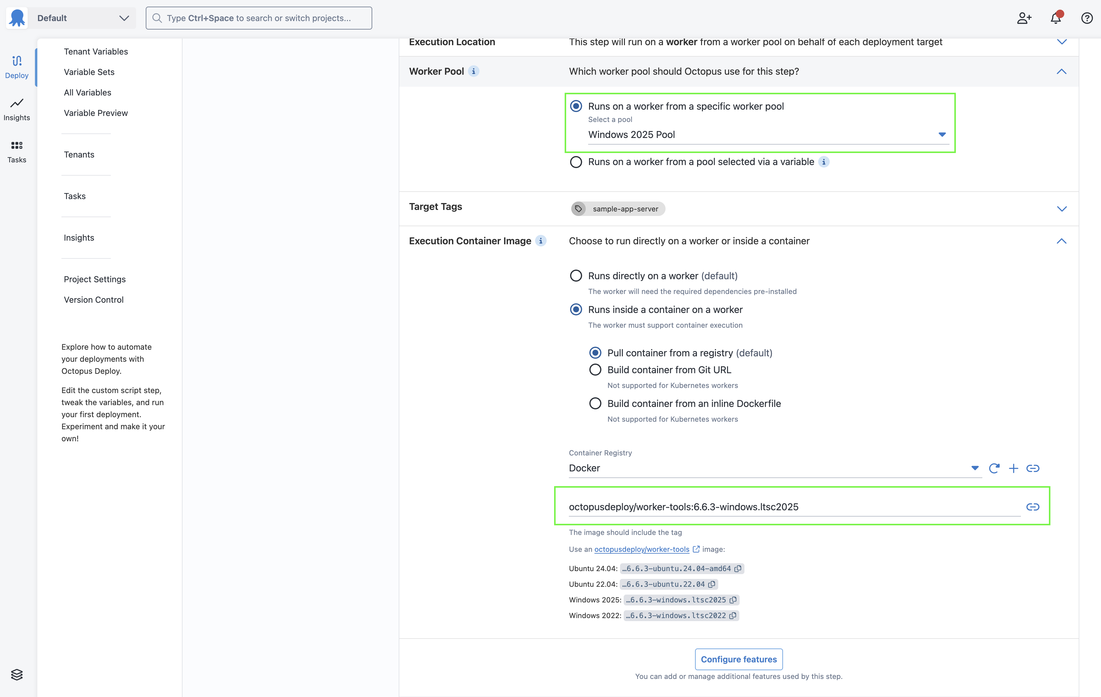Click the windows.ltsc2022 tag text
The image size is (1101, 697).
pyautogui.click(x=676, y=616)
